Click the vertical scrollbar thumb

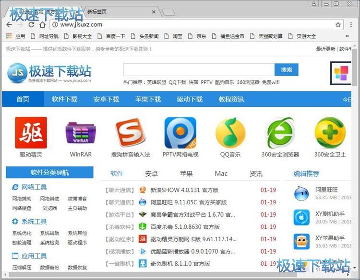pos(355,67)
